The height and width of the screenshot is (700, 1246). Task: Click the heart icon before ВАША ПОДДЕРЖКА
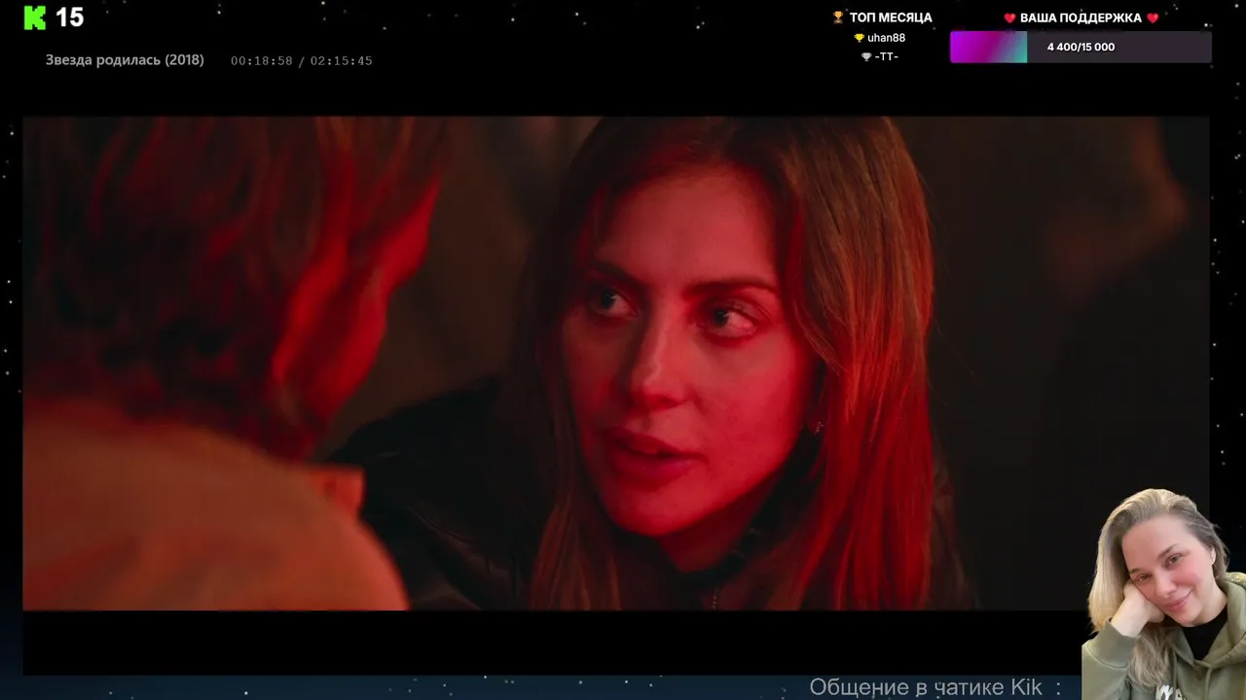(1009, 18)
